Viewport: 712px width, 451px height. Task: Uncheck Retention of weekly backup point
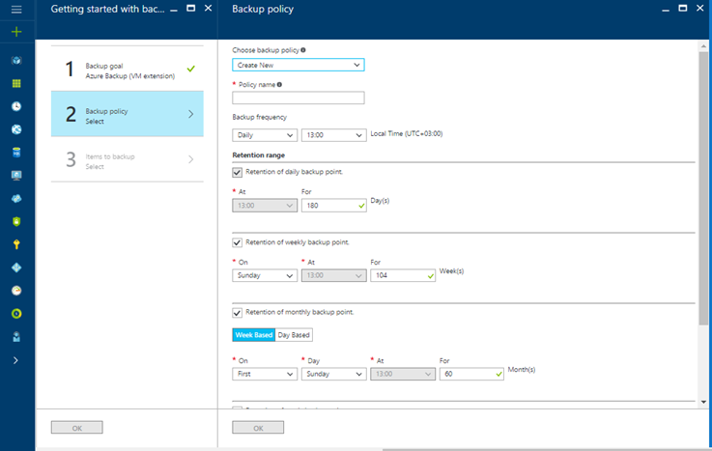tap(237, 242)
